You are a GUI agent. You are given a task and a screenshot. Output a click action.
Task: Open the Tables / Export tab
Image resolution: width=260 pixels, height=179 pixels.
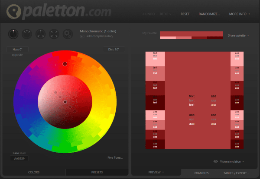pos(236,173)
